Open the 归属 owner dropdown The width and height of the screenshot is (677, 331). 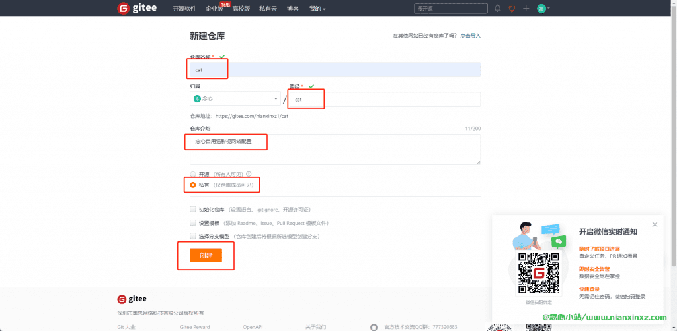coord(235,98)
